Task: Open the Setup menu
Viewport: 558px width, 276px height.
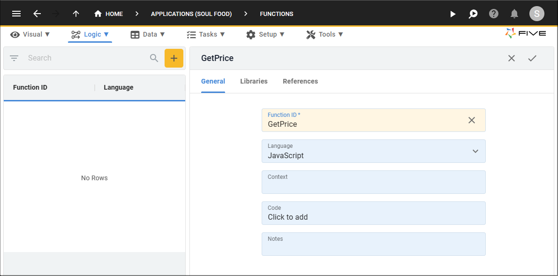Action: click(265, 35)
